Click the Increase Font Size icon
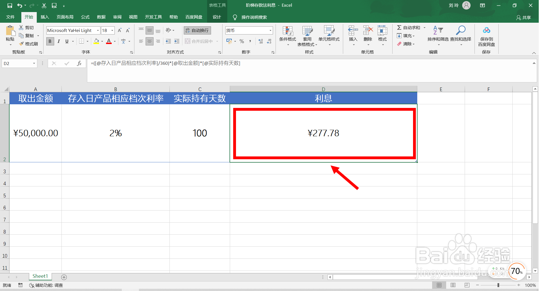The width and height of the screenshot is (541, 291). pyautogui.click(x=120, y=30)
